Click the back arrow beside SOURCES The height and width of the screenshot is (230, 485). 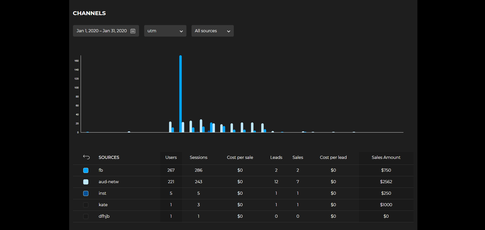click(86, 157)
